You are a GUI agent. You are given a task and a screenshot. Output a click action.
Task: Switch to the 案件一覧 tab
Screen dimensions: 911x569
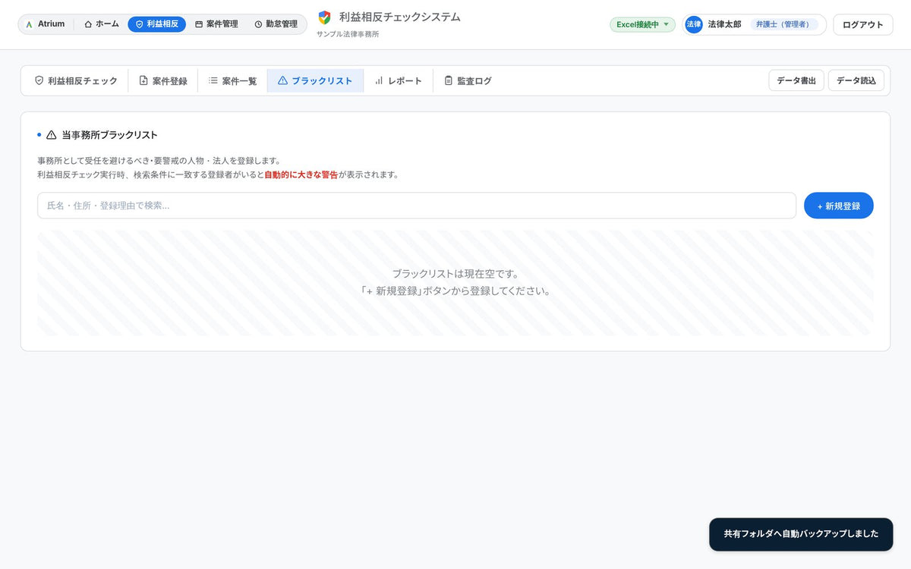tap(233, 80)
